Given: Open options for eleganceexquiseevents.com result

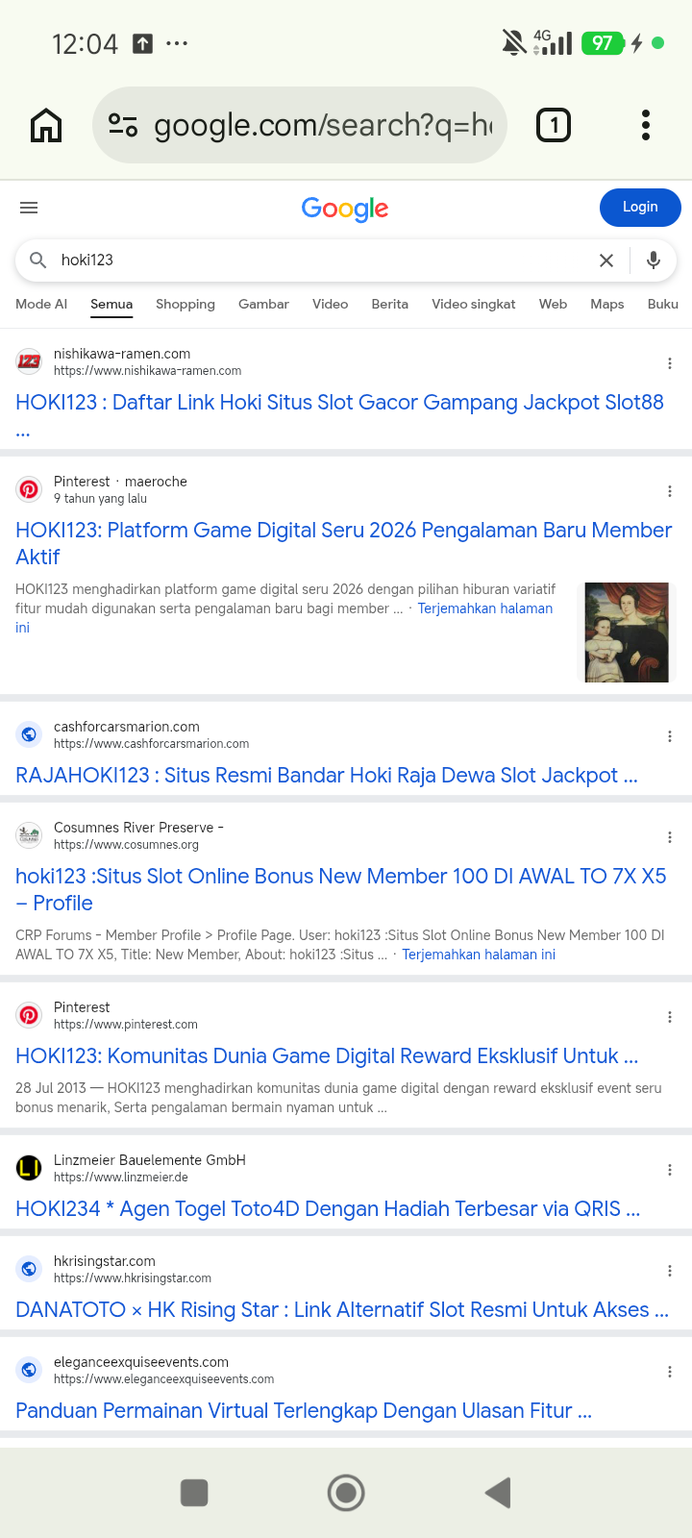Looking at the screenshot, I should (x=670, y=1372).
